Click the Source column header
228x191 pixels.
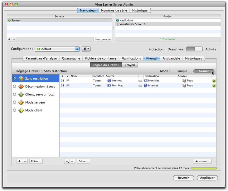[122, 76]
